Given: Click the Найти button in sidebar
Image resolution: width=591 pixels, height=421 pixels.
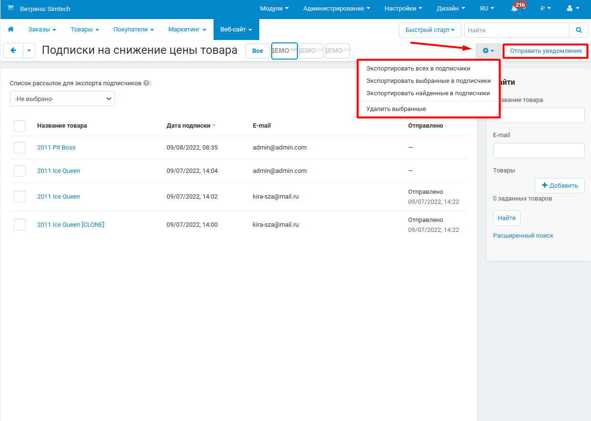Looking at the screenshot, I should (507, 218).
